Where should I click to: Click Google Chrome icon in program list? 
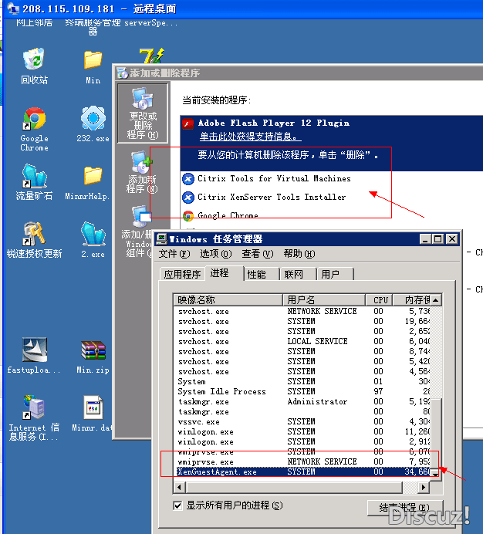tap(188, 215)
